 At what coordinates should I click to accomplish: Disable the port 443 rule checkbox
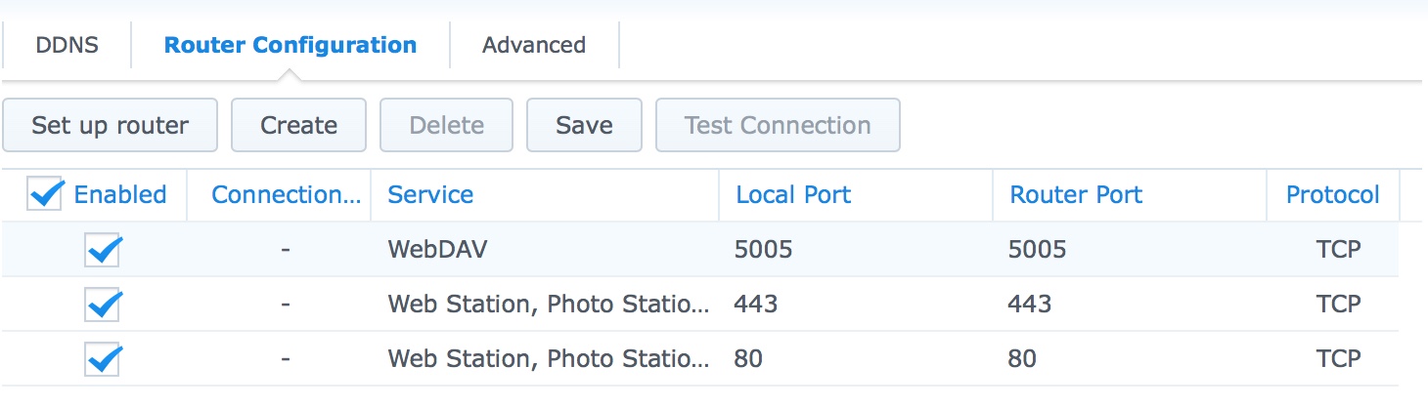104,306
